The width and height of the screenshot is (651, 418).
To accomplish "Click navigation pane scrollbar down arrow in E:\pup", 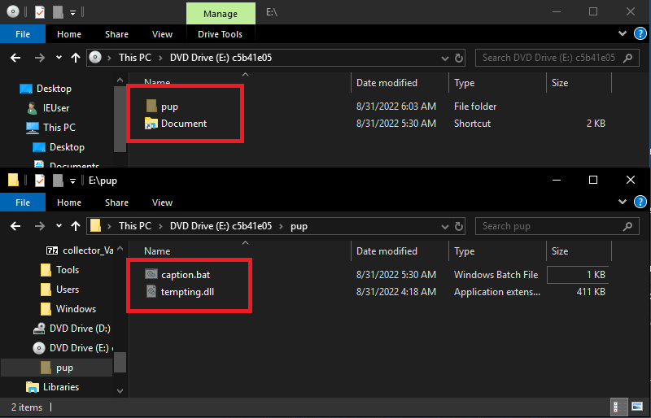I will tap(120, 390).
